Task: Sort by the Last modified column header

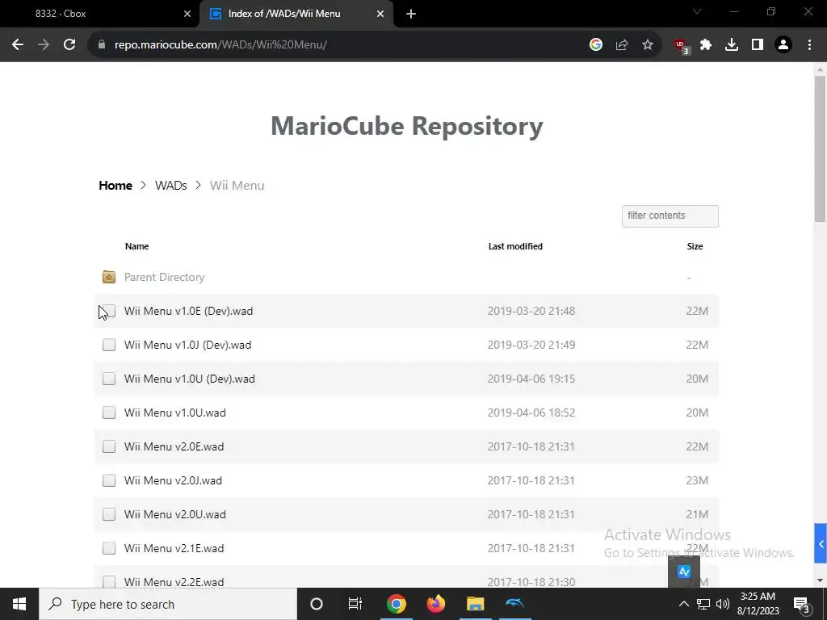Action: (x=515, y=246)
